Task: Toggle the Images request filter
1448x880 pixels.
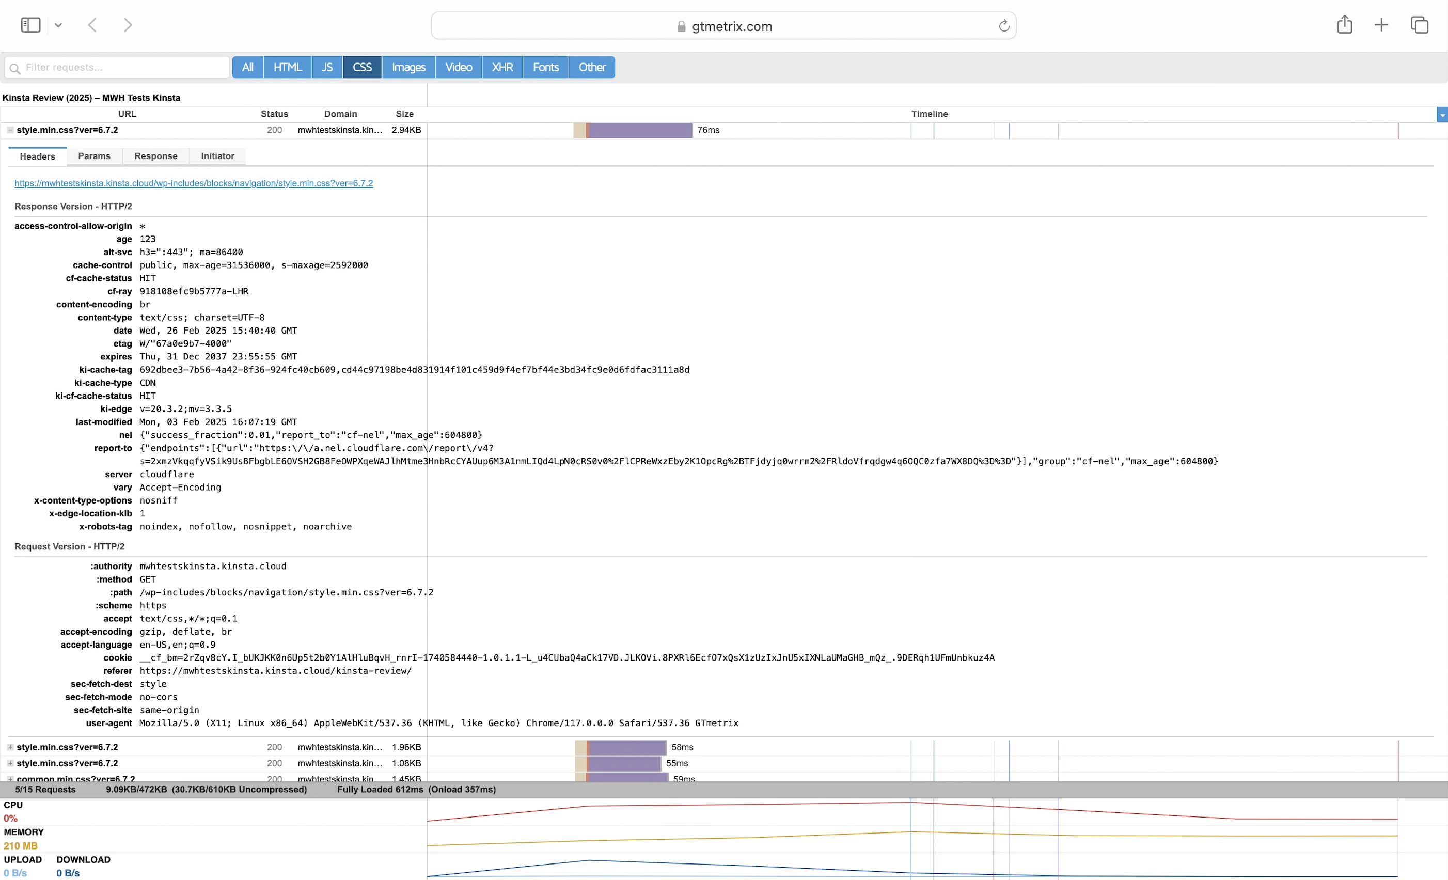Action: click(x=408, y=68)
